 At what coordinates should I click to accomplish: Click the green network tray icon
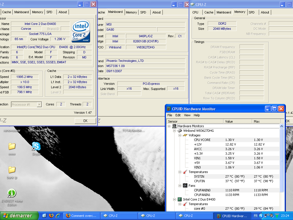click(277, 216)
